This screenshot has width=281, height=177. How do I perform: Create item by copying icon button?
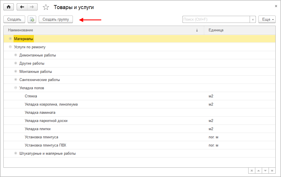tap(32, 19)
